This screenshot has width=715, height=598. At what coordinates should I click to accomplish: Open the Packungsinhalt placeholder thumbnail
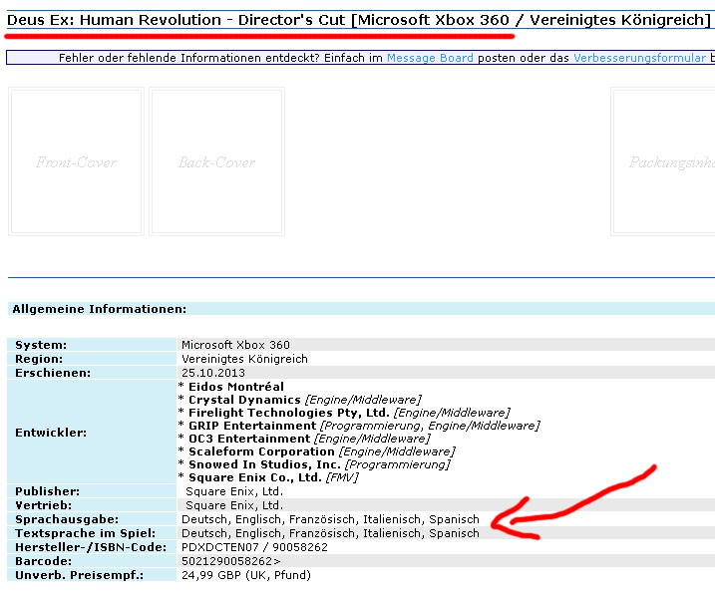click(x=663, y=161)
